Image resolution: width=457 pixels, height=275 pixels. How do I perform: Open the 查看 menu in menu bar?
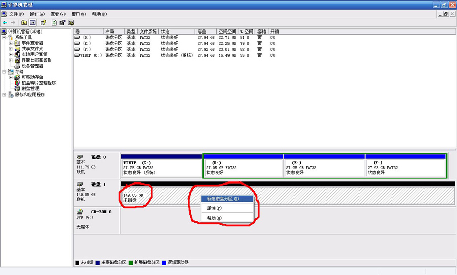(57, 14)
